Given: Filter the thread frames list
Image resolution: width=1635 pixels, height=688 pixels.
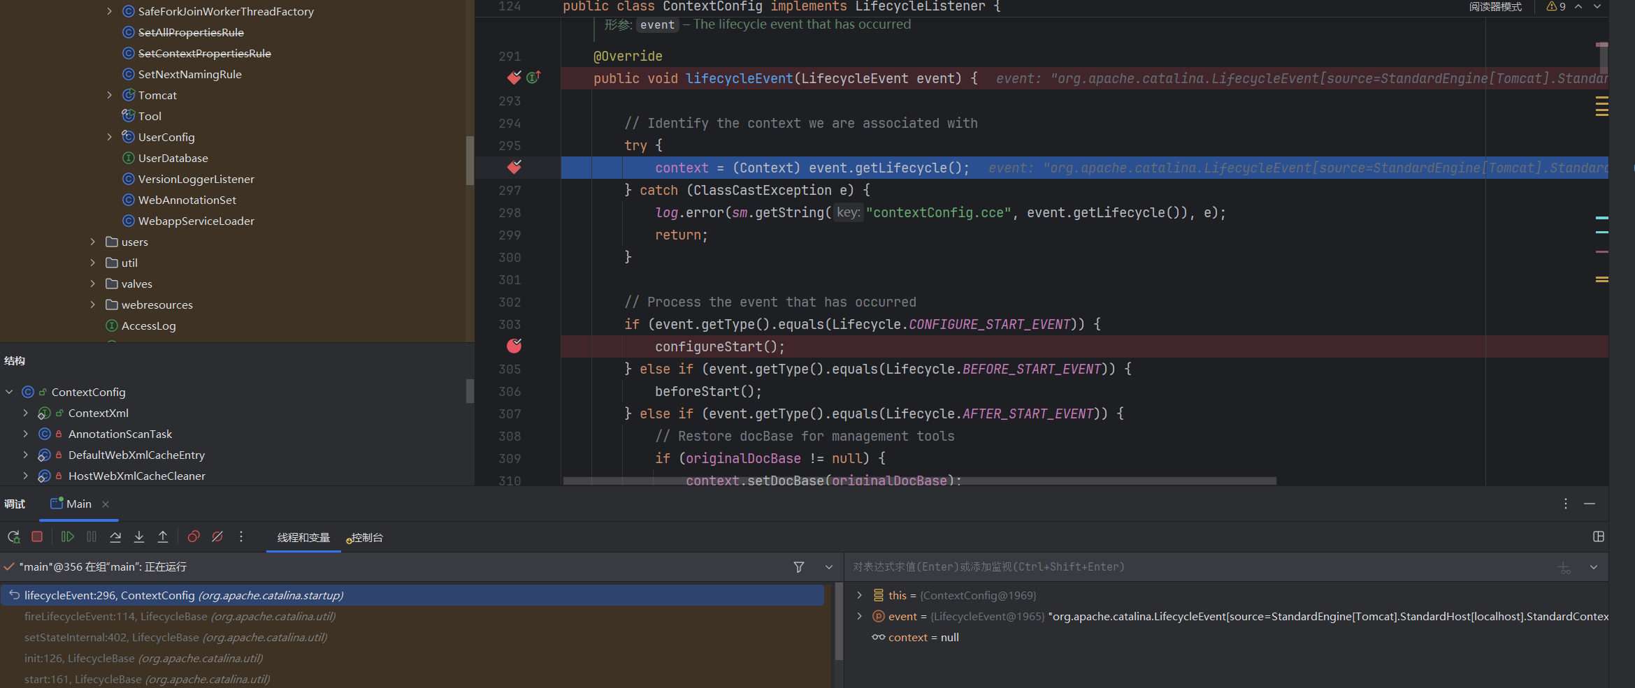Looking at the screenshot, I should (798, 567).
